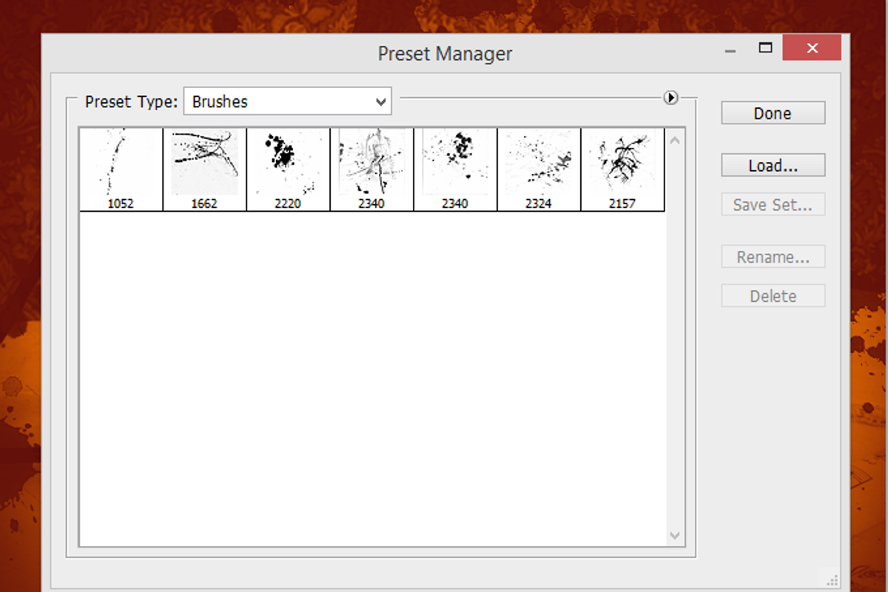The height and width of the screenshot is (592, 888).
Task: Click the Delete button
Action: click(x=773, y=296)
